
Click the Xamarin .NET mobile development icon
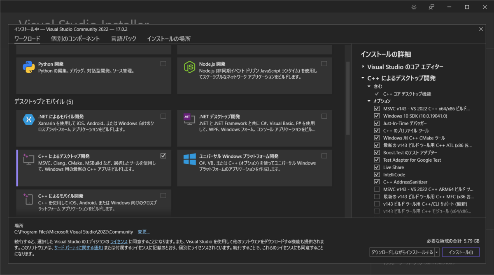coord(28,119)
